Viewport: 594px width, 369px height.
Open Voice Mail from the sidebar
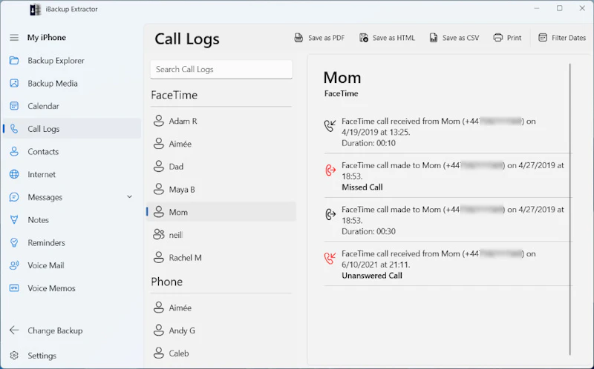point(72,265)
